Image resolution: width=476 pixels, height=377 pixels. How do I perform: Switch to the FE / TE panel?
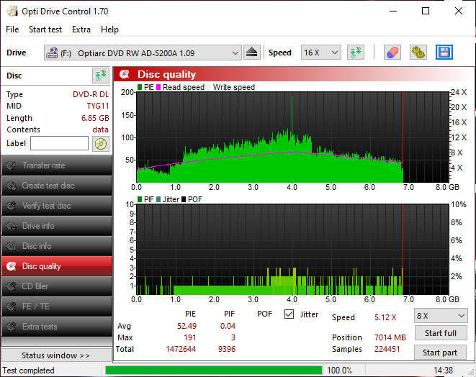57,306
